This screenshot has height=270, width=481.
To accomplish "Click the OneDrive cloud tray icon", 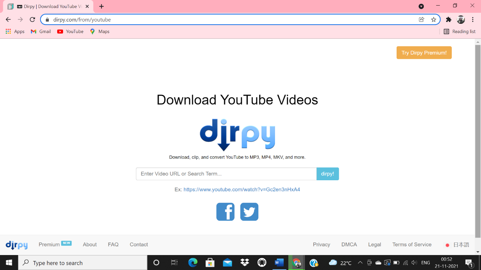I will click(x=378, y=263).
